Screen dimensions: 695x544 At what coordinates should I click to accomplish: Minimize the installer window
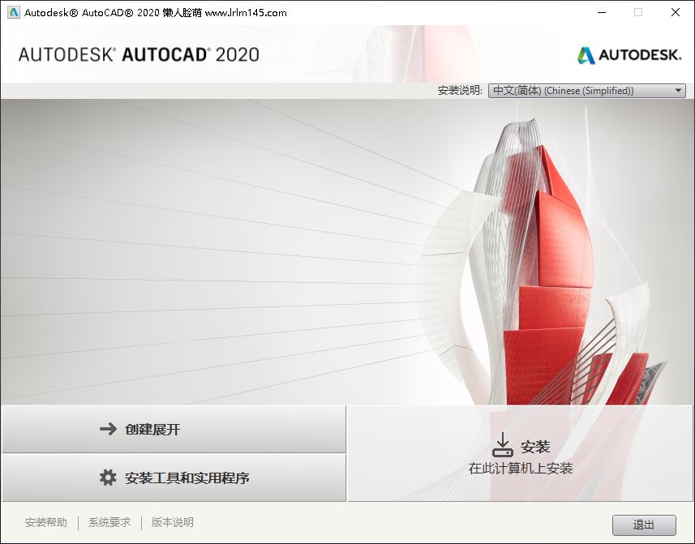602,12
